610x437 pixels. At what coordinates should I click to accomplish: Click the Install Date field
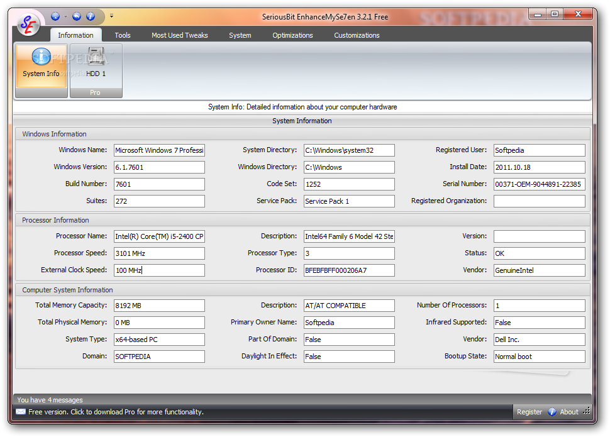(539, 167)
